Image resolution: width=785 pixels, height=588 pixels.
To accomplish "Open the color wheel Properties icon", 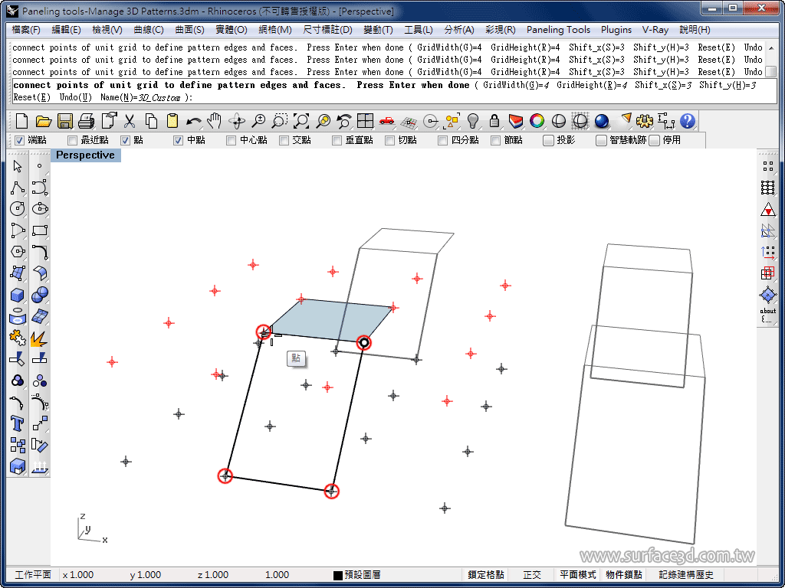I will (x=537, y=121).
